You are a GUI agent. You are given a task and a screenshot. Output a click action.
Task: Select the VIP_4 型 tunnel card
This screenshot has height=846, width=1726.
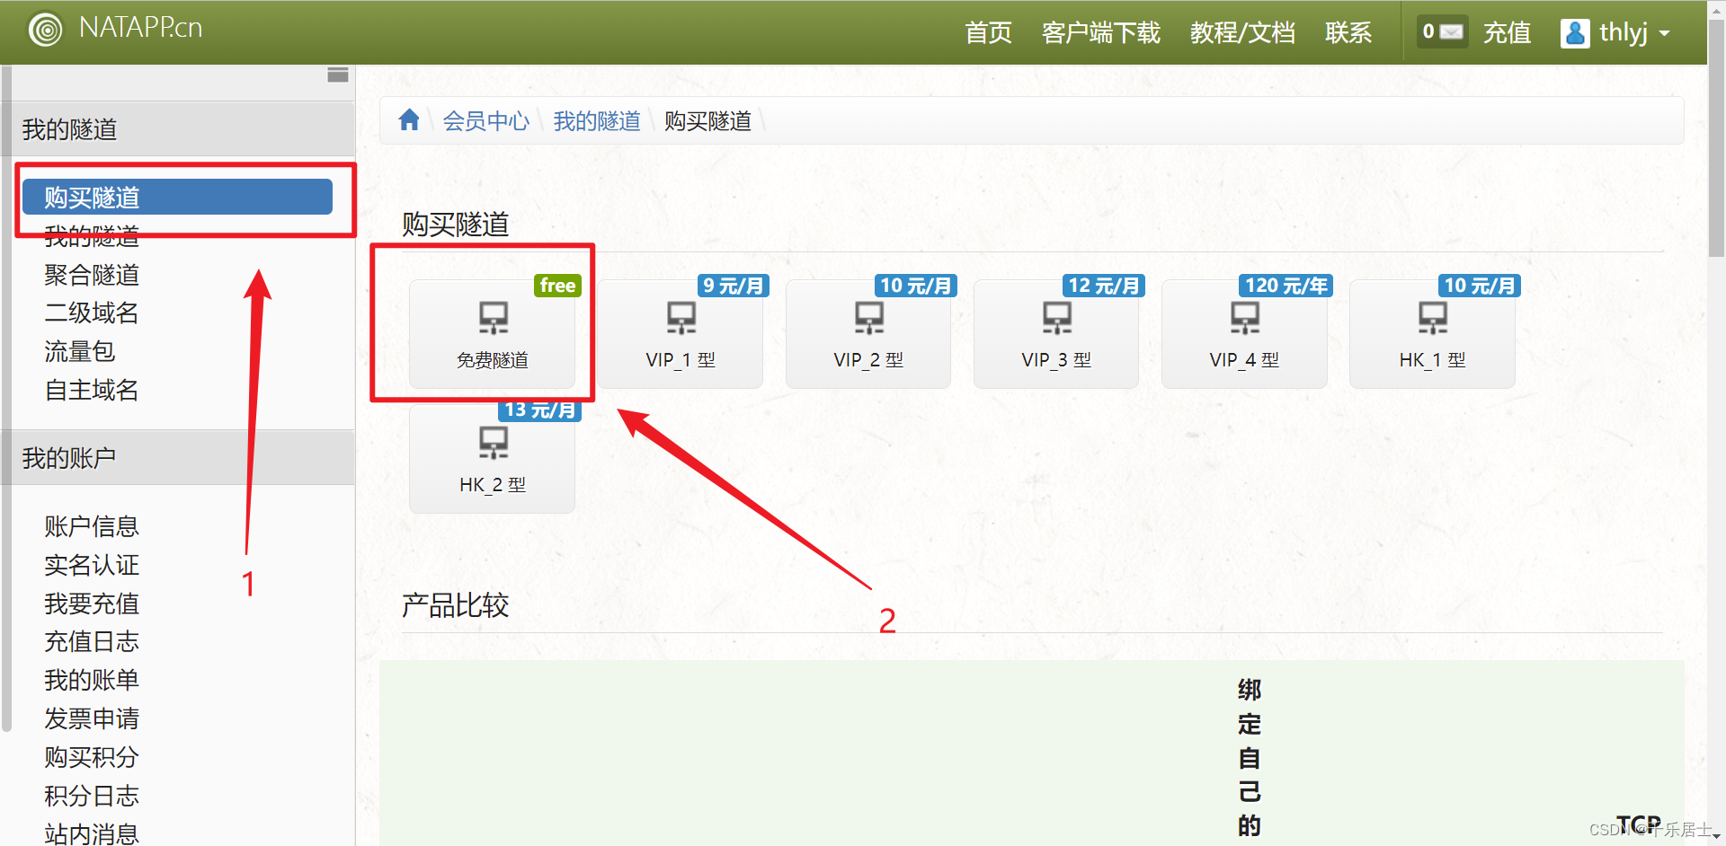coord(1244,333)
